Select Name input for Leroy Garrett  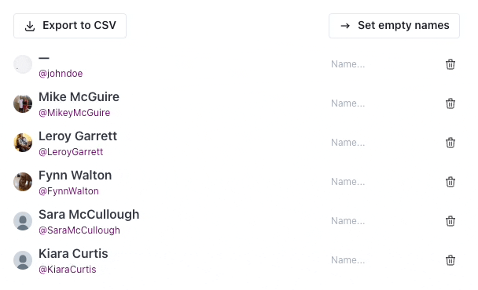coord(383,143)
